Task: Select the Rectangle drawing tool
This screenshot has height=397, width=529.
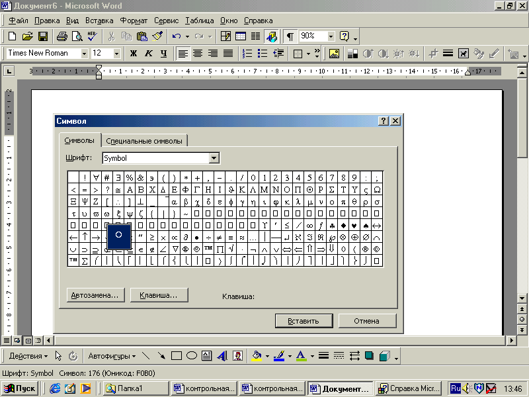Action: click(176, 356)
